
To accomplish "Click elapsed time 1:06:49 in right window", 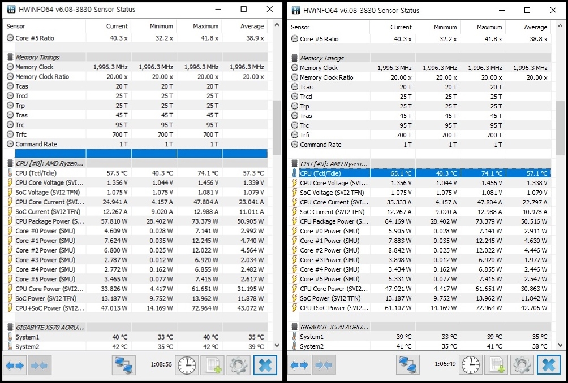I will click(x=445, y=363).
